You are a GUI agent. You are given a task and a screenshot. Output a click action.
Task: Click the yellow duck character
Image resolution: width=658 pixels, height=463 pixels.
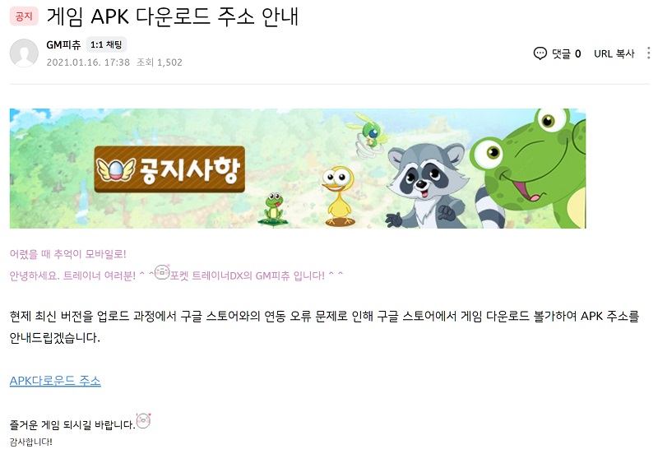click(339, 196)
